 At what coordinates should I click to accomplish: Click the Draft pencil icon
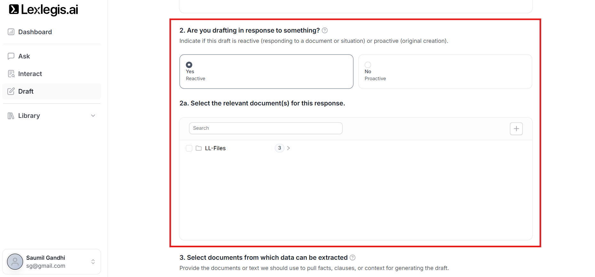[x=11, y=91]
